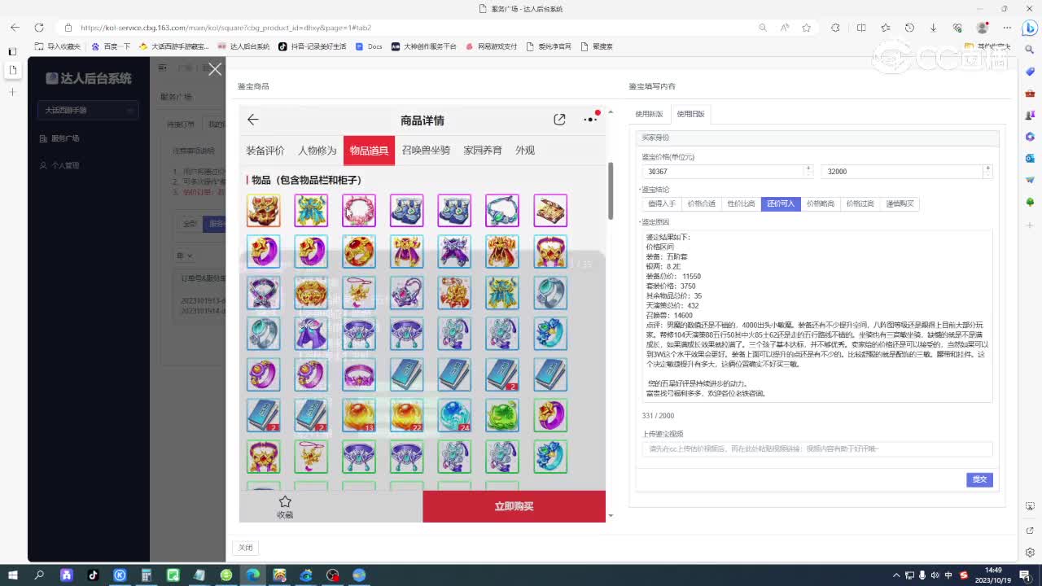Click the 上传鉴宝视频 link input field
The width and height of the screenshot is (1042, 586).
pyautogui.click(x=817, y=449)
